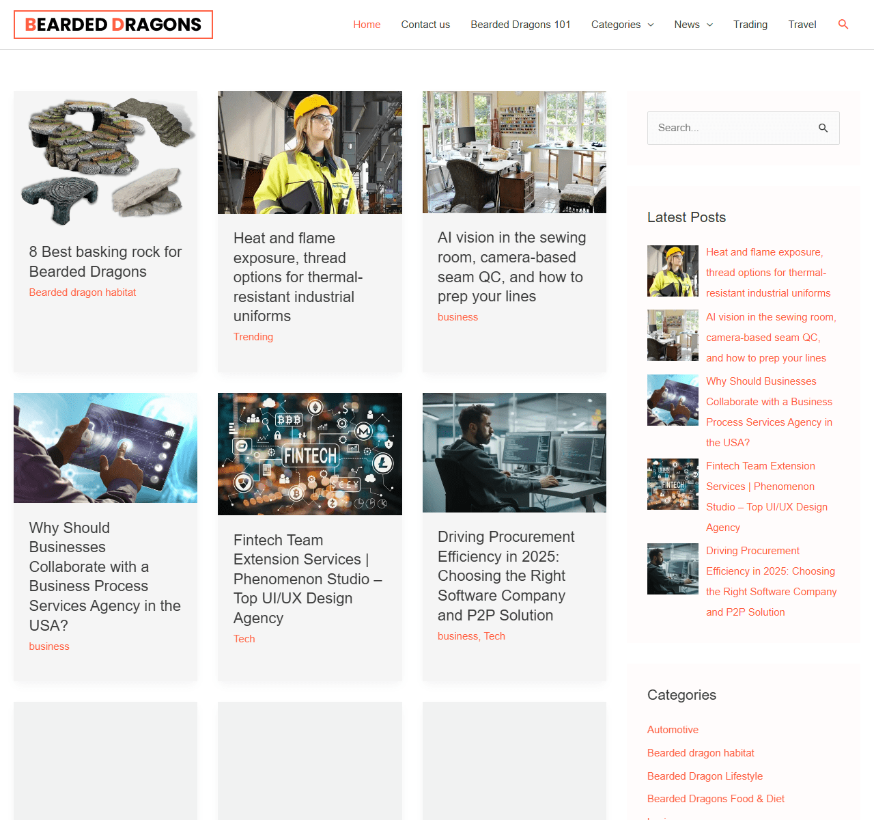Click the Tech tag under Driving Procurement

[494, 636]
